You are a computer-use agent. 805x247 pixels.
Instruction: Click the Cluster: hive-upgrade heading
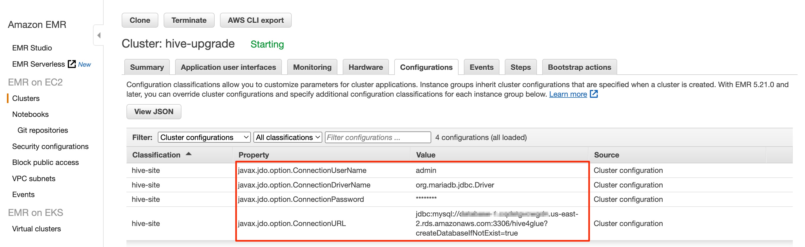(178, 44)
